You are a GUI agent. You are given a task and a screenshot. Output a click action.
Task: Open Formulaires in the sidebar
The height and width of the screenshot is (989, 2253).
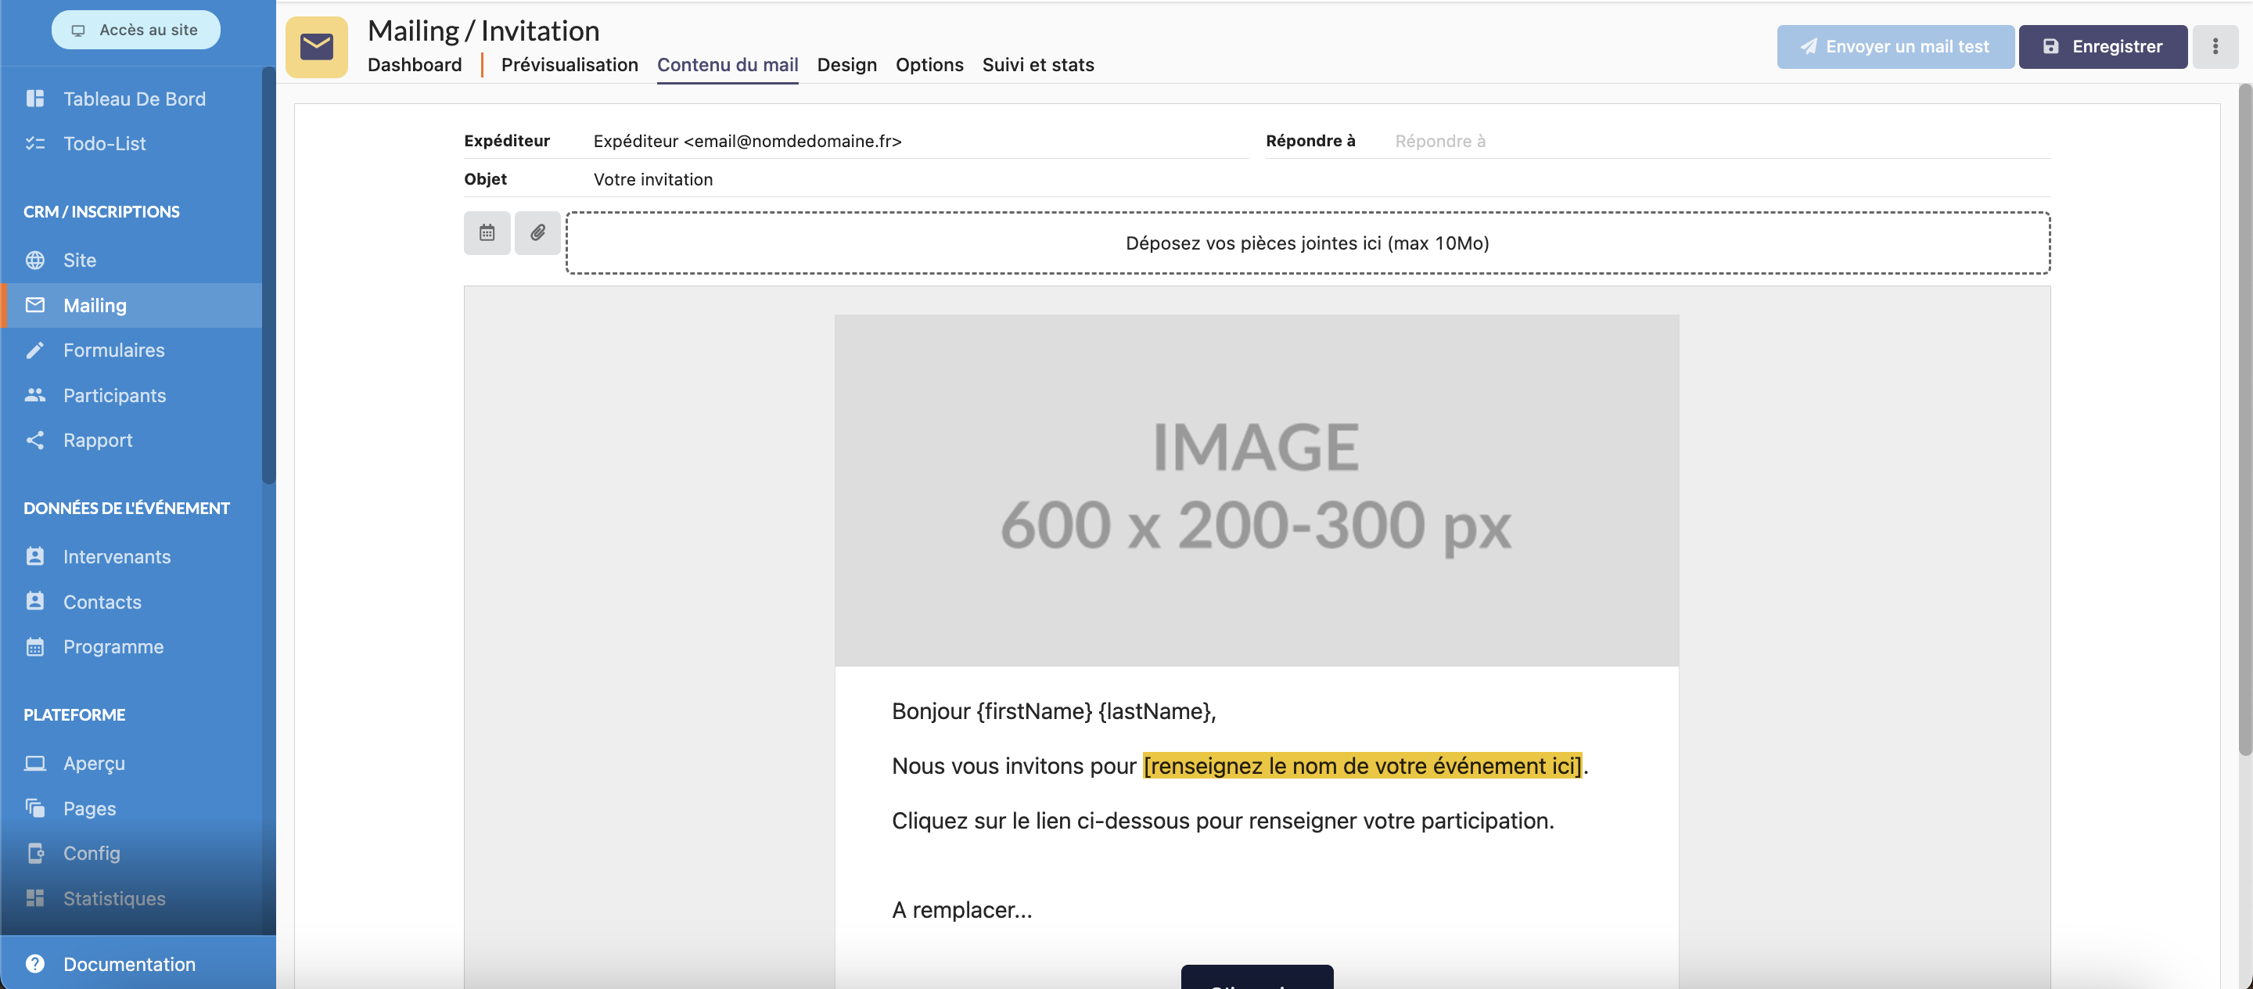[113, 350]
